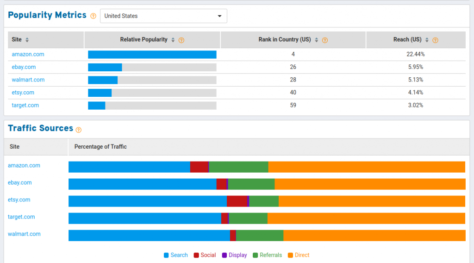Screen dimensions: 474x263
Task: Open the United States country dropdown
Action: [163, 16]
